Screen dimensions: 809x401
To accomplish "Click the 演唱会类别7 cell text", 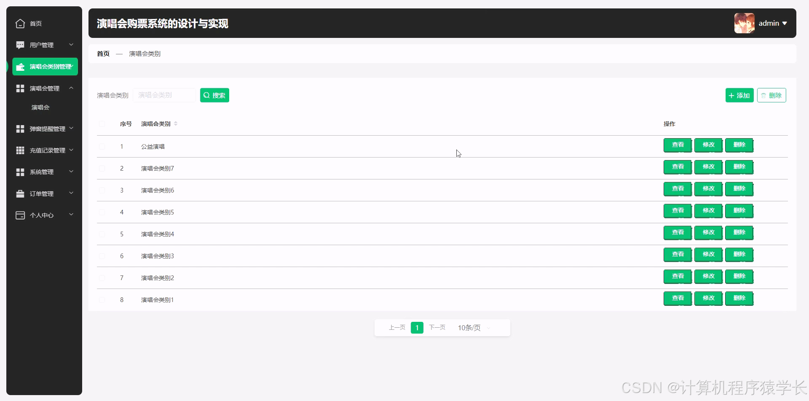I will click(x=158, y=168).
